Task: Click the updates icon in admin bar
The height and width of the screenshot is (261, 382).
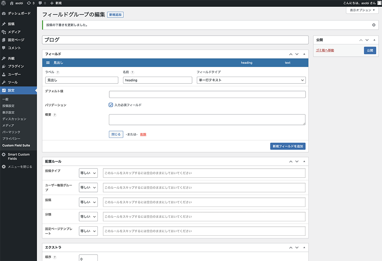Action: pyautogui.click(x=29, y=3)
